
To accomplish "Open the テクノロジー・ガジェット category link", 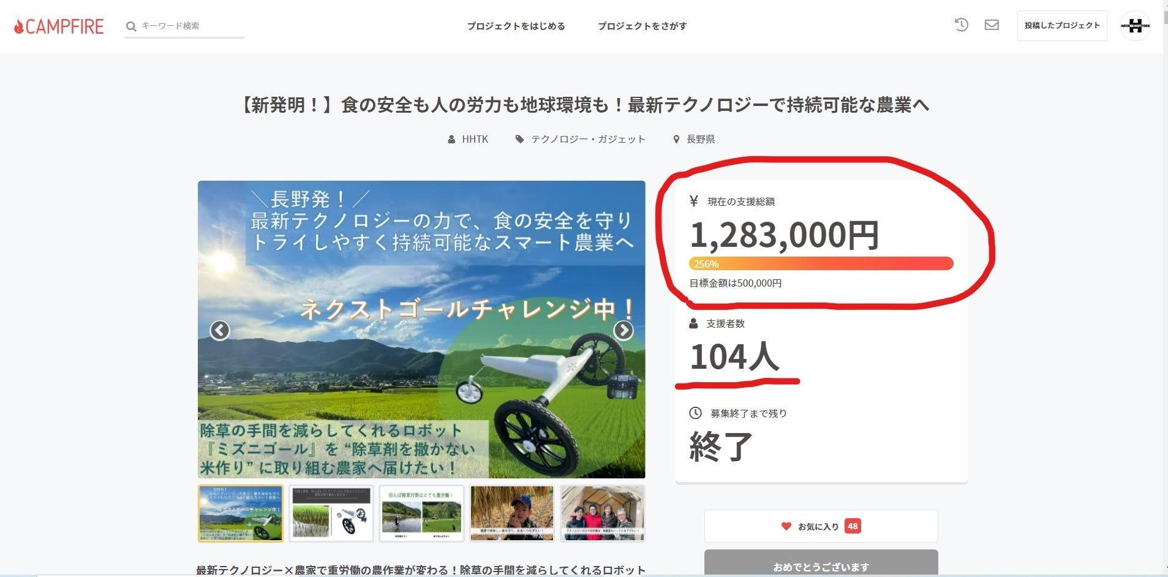I will (588, 140).
